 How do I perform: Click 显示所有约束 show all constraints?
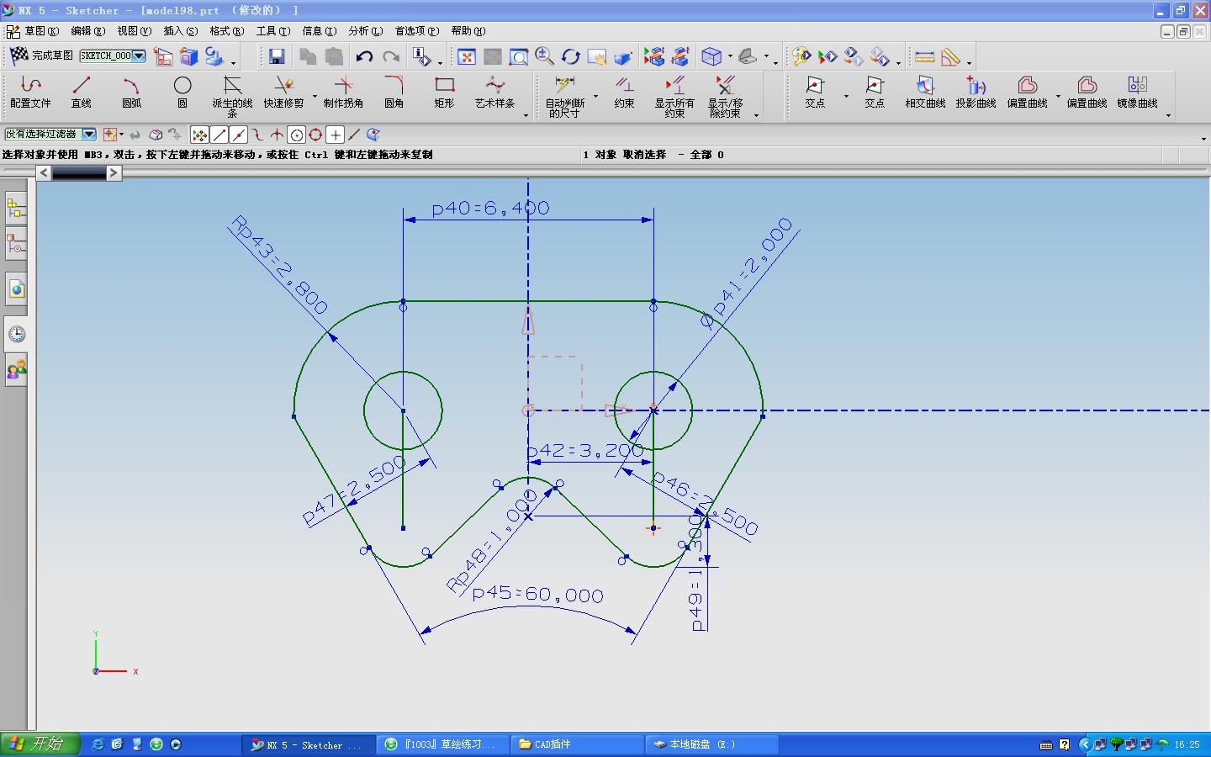click(x=674, y=96)
